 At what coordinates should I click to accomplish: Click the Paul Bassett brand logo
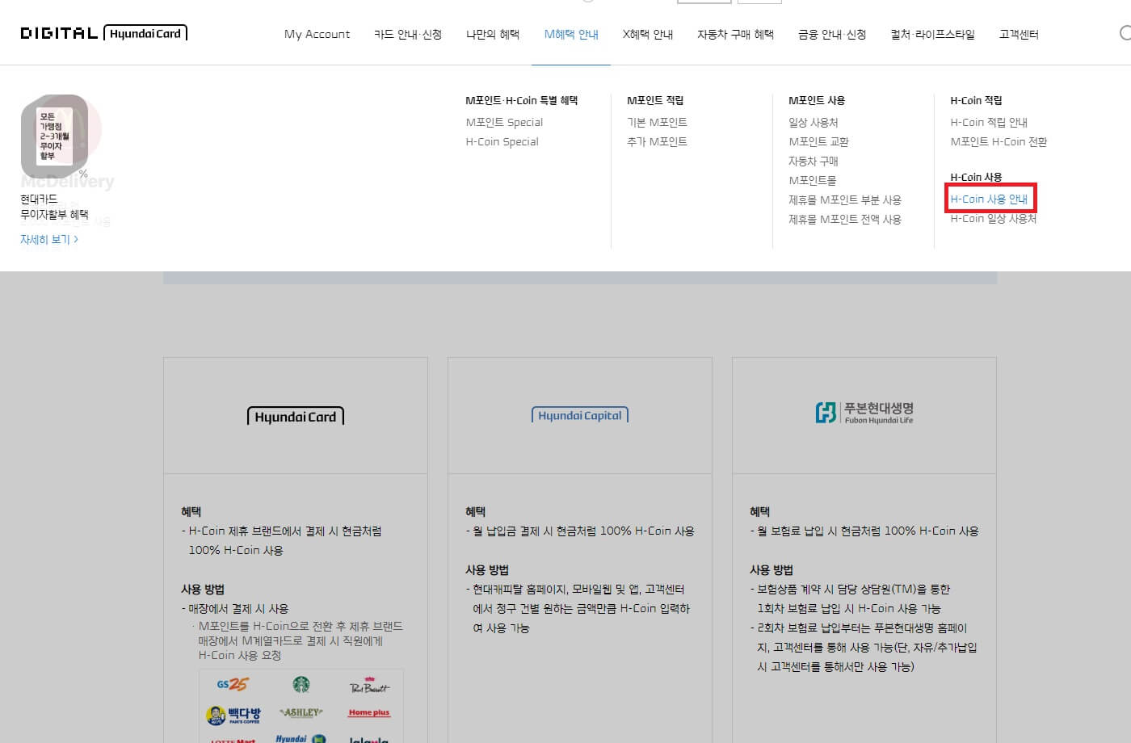(369, 685)
